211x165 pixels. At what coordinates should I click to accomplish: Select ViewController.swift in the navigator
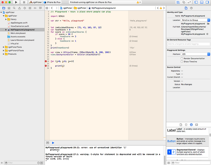tap(19, 26)
